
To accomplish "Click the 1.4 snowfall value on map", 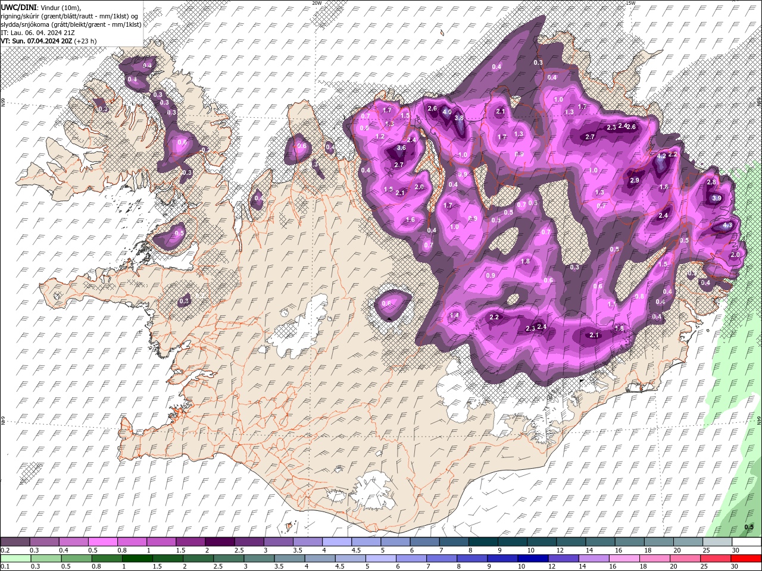I will tap(455, 315).
